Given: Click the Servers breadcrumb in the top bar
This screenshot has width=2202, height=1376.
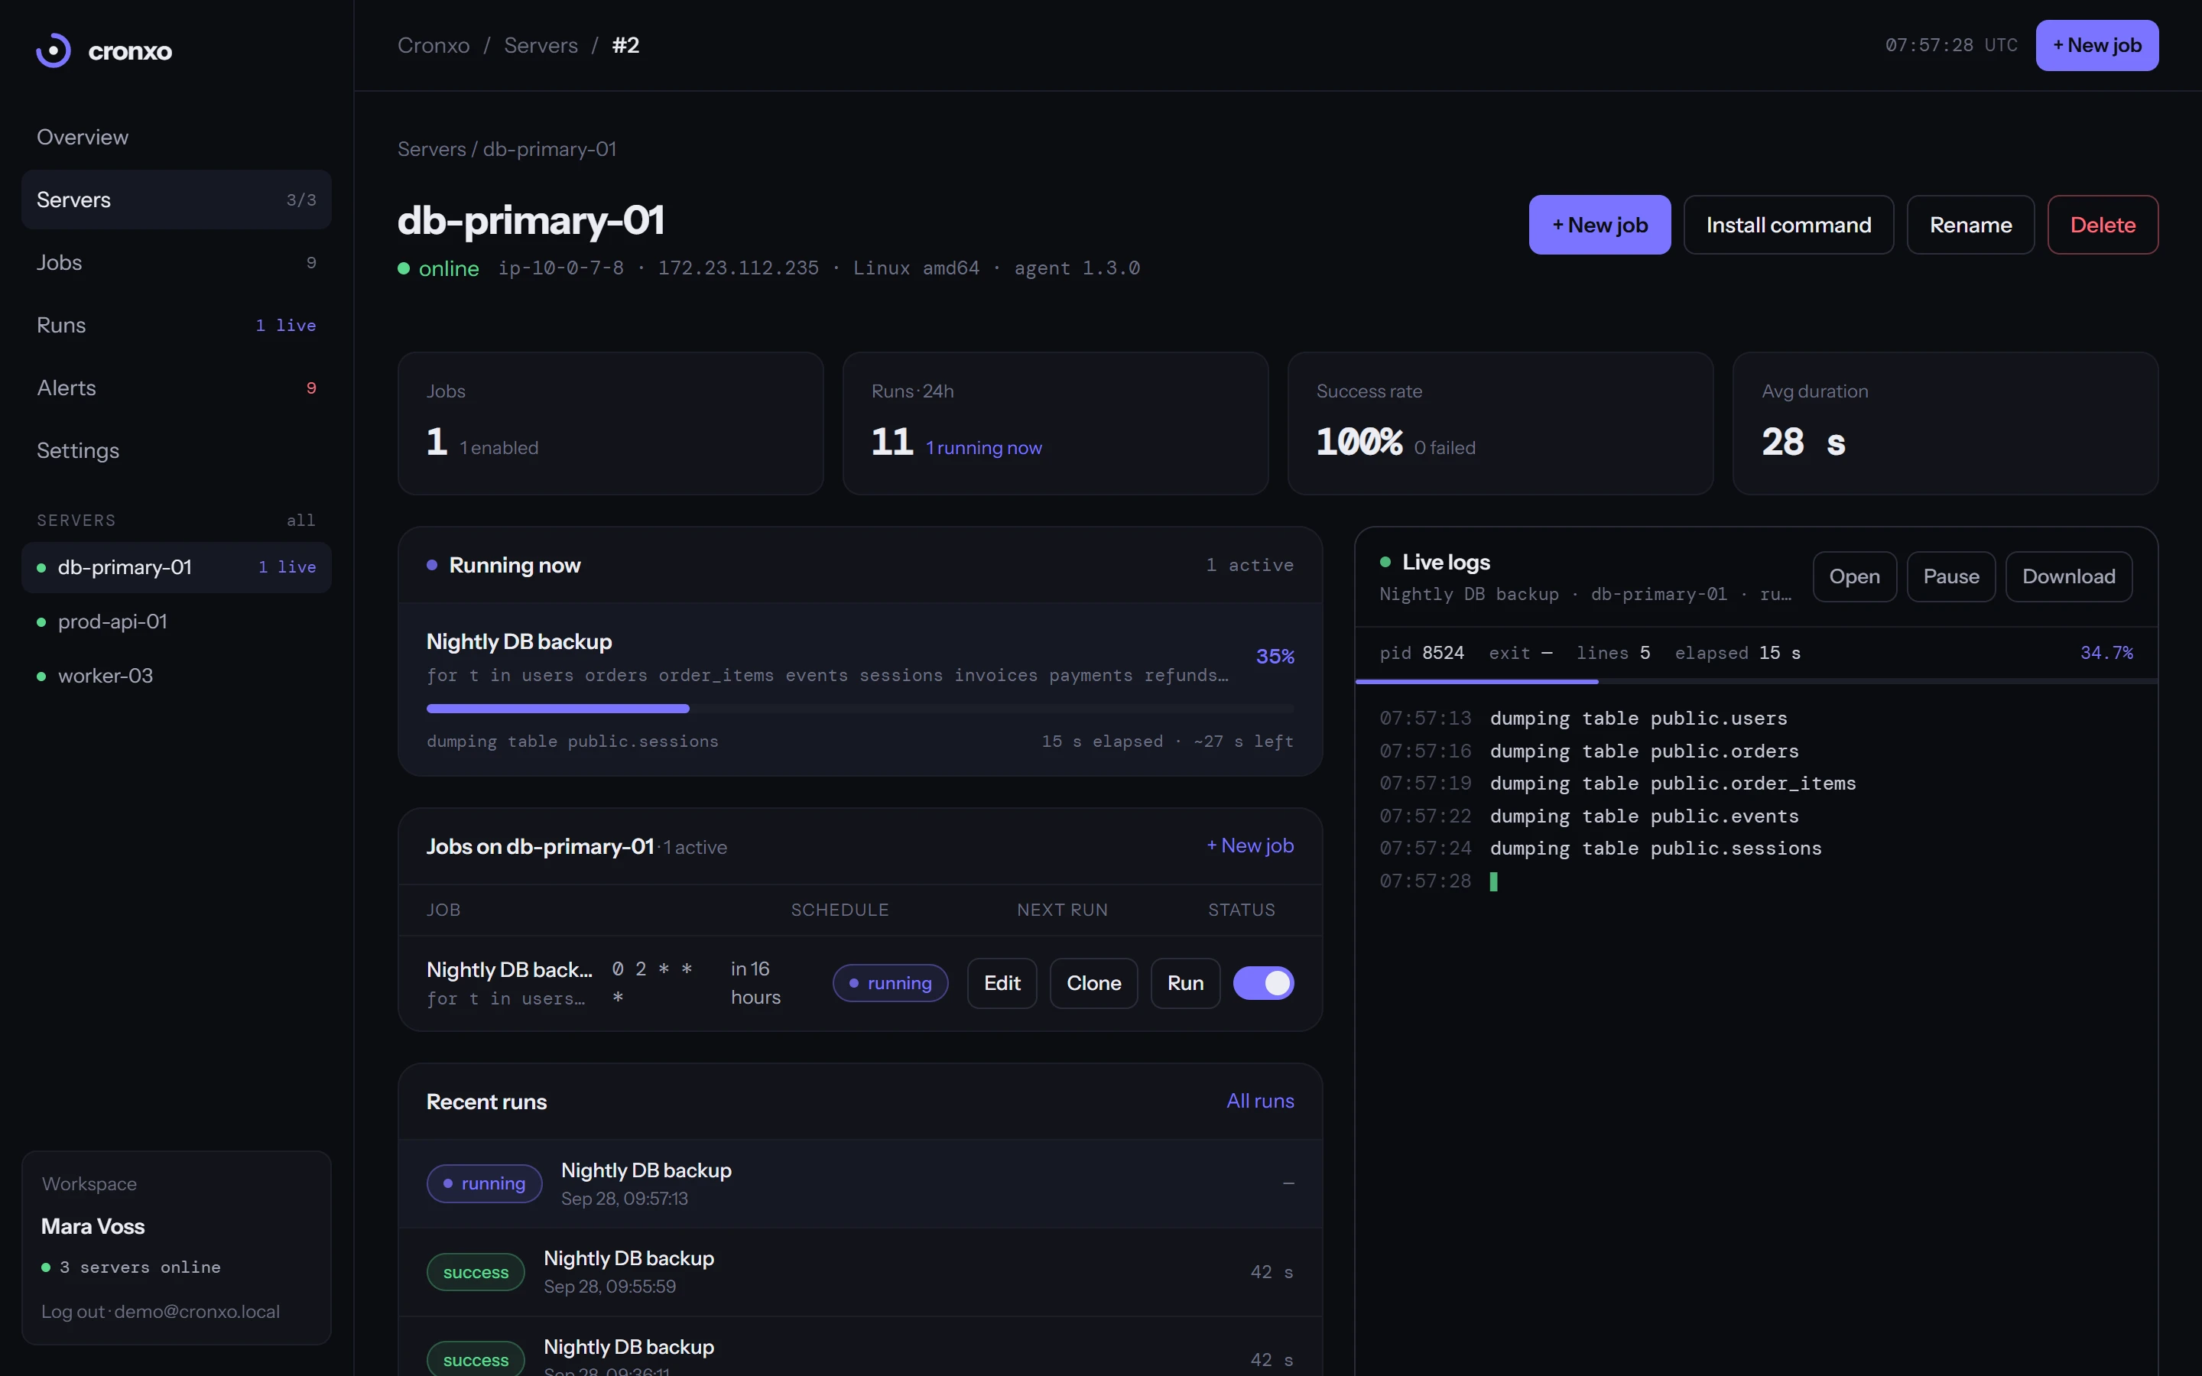Looking at the screenshot, I should coord(541,46).
